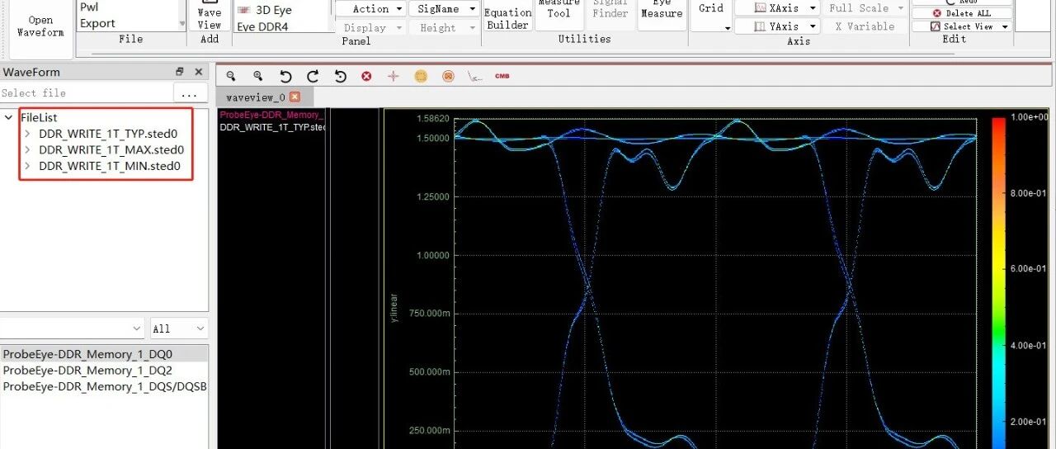The image size is (1056, 449).
Task: Click the curve measurement icon in toolbar
Action: 474,76
